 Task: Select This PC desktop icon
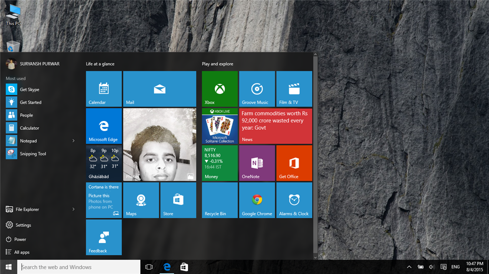click(13, 15)
